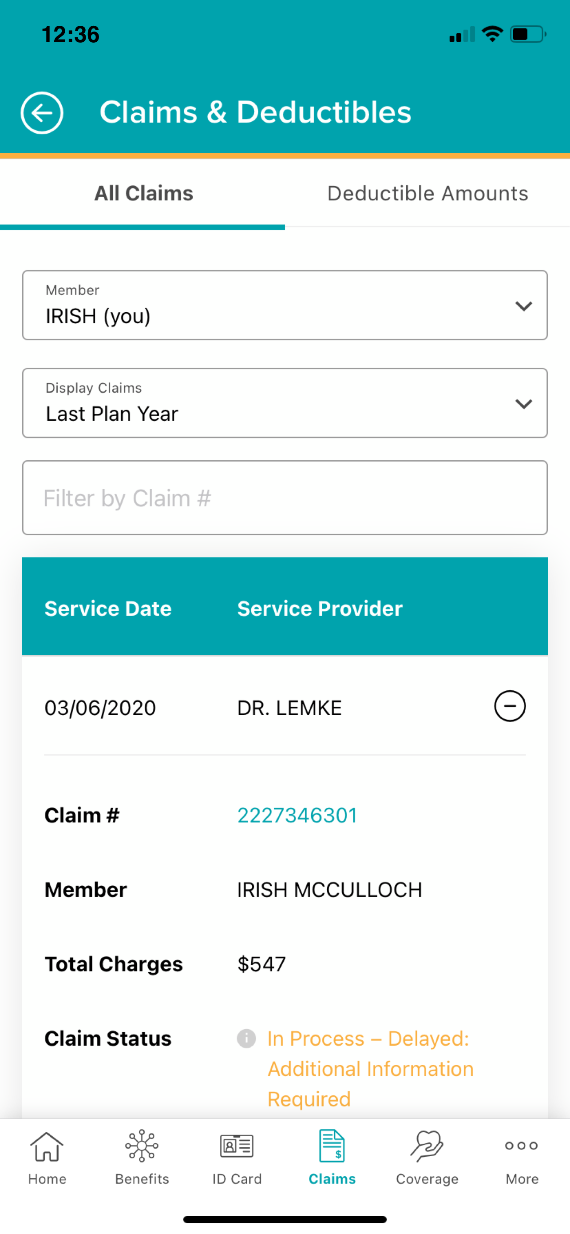Tap the Service Date column header
Image resolution: width=570 pixels, height=1234 pixels.
pos(108,609)
